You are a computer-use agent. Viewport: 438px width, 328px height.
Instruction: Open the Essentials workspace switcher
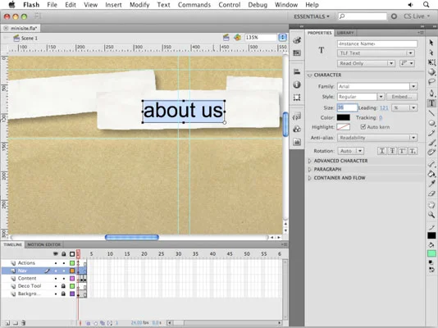point(311,16)
